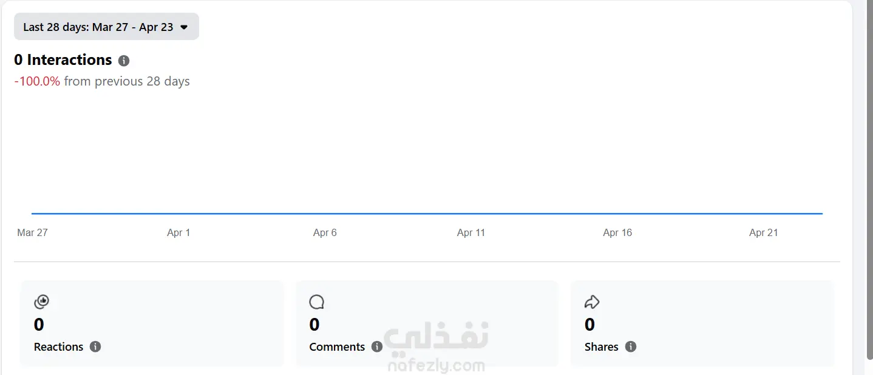Click the Shares arrow icon
873x375 pixels.
(x=592, y=302)
